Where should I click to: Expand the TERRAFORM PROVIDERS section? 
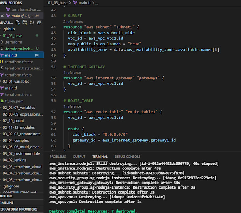[22, 209]
